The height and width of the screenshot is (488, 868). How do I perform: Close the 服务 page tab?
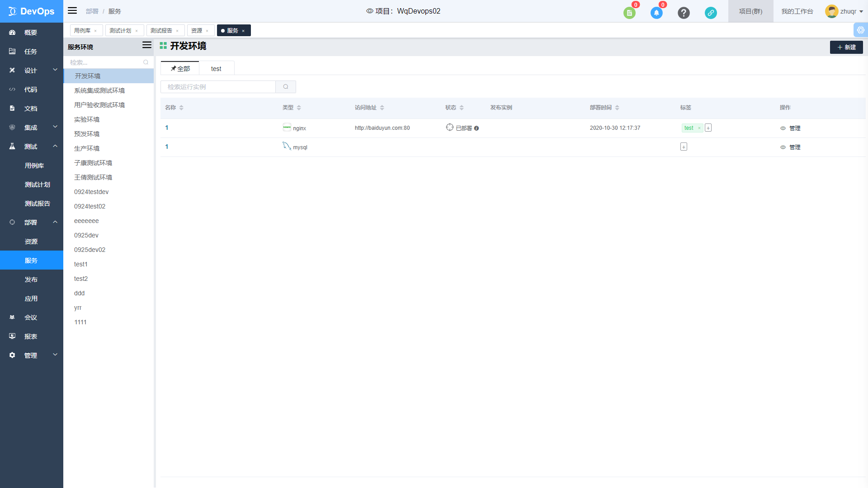click(243, 31)
